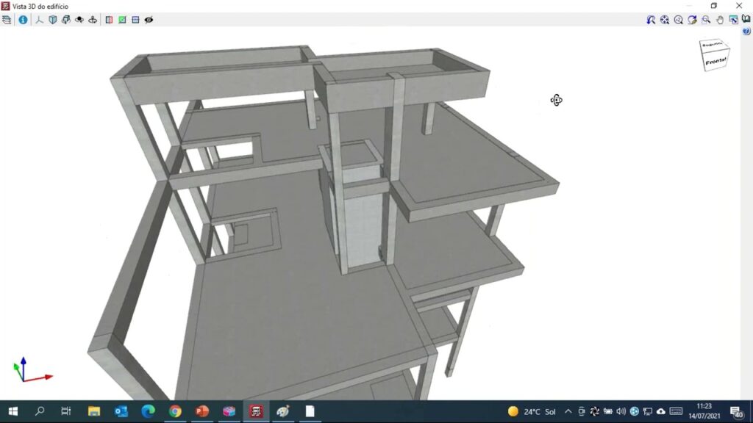The image size is (753, 423).
Task: Open the Windows Start menu
Action: coord(13,411)
